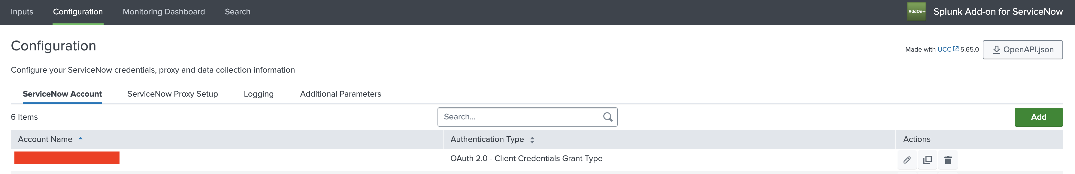This screenshot has height=174, width=1075.
Task: Select the ServiceNow Account tab
Action: (62, 94)
